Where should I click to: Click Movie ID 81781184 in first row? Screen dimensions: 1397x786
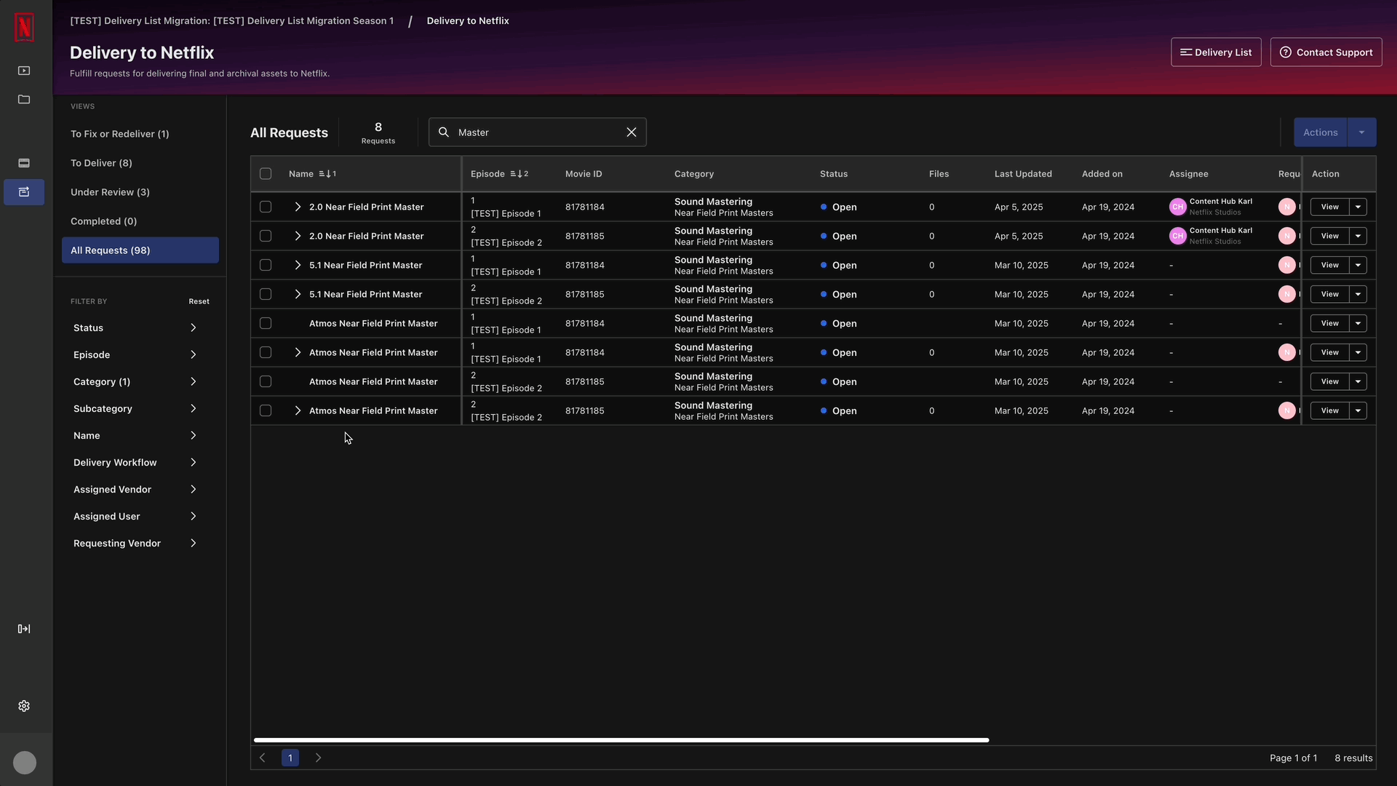tap(585, 207)
